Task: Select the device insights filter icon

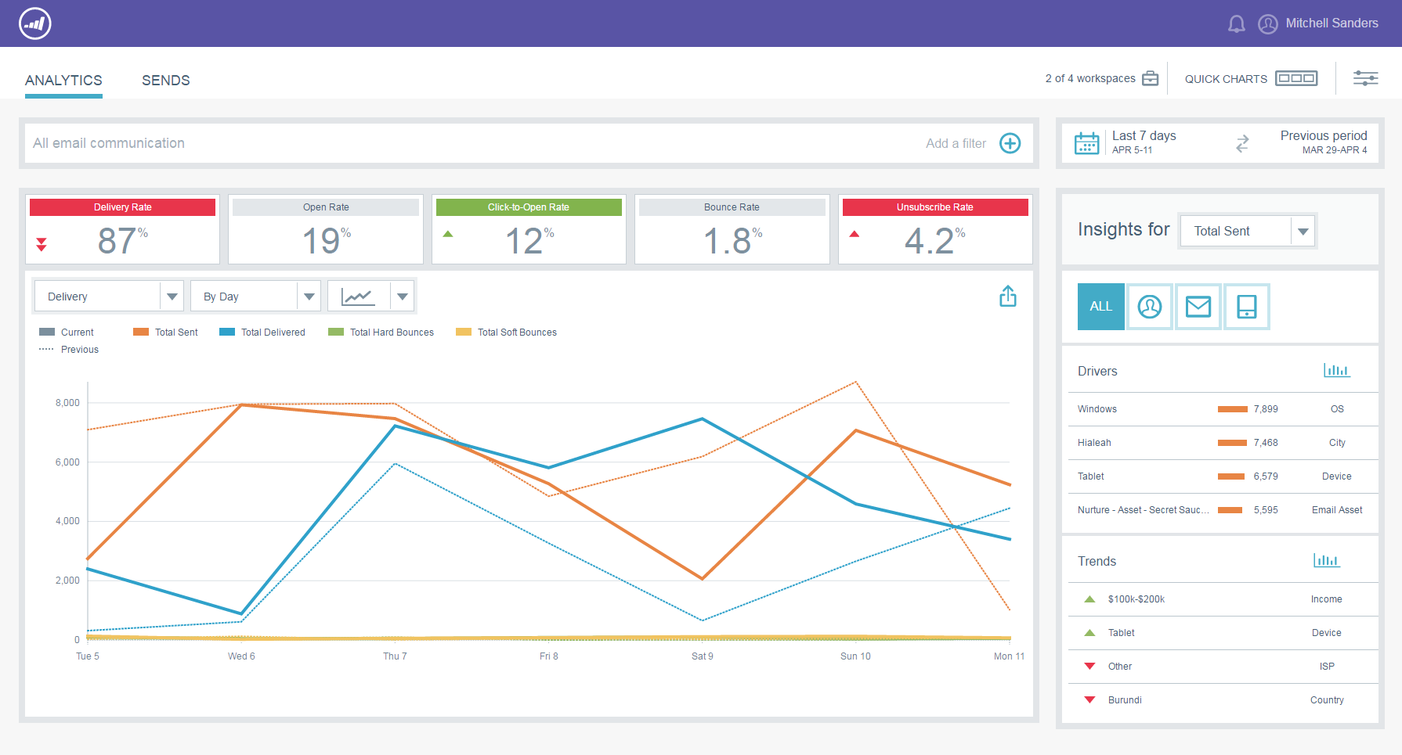Action: [1246, 307]
